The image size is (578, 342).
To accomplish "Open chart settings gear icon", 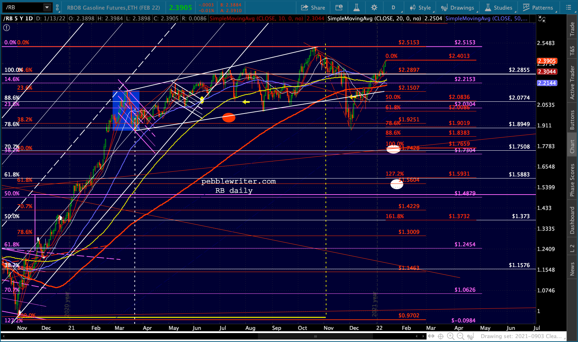I will tap(374, 7).
